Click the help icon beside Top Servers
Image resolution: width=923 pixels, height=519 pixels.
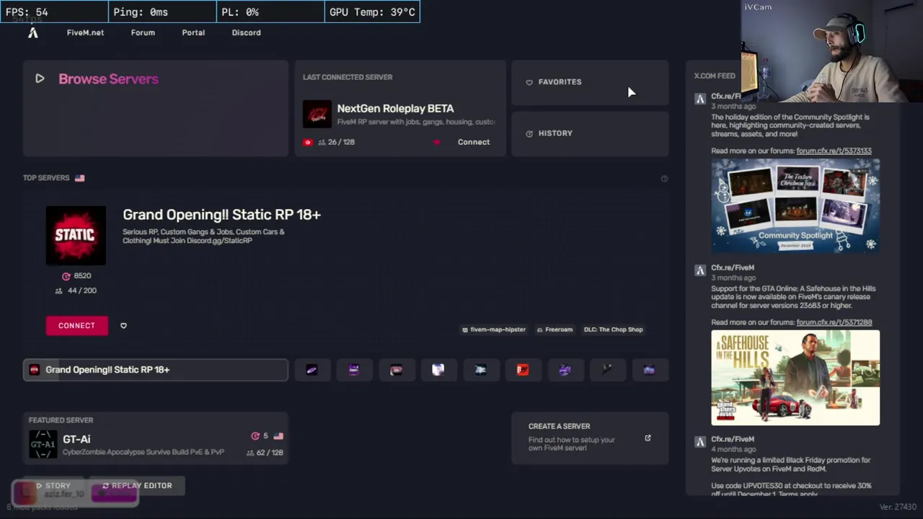click(x=664, y=178)
